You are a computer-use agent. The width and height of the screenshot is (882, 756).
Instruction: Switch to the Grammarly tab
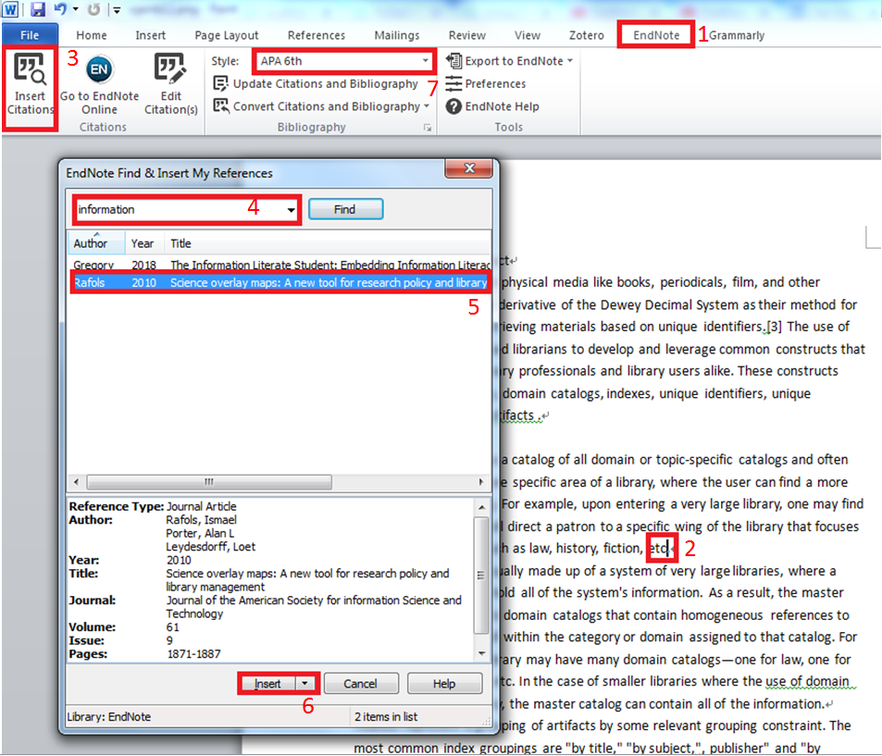(x=737, y=35)
